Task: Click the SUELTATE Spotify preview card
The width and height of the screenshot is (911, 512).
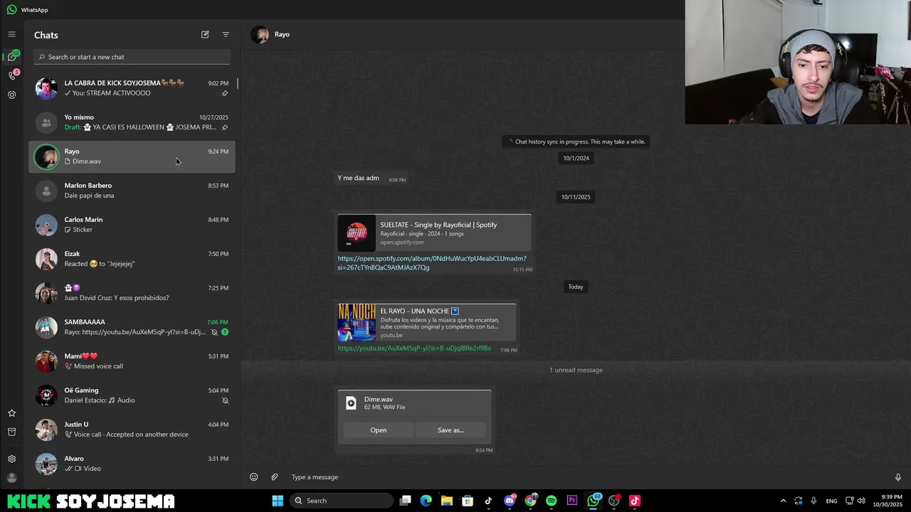Action: pos(434,233)
